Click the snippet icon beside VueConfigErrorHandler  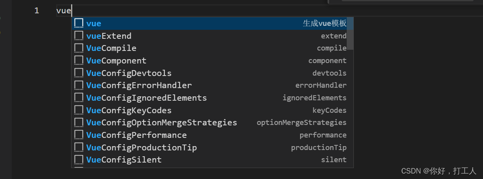[x=79, y=85]
